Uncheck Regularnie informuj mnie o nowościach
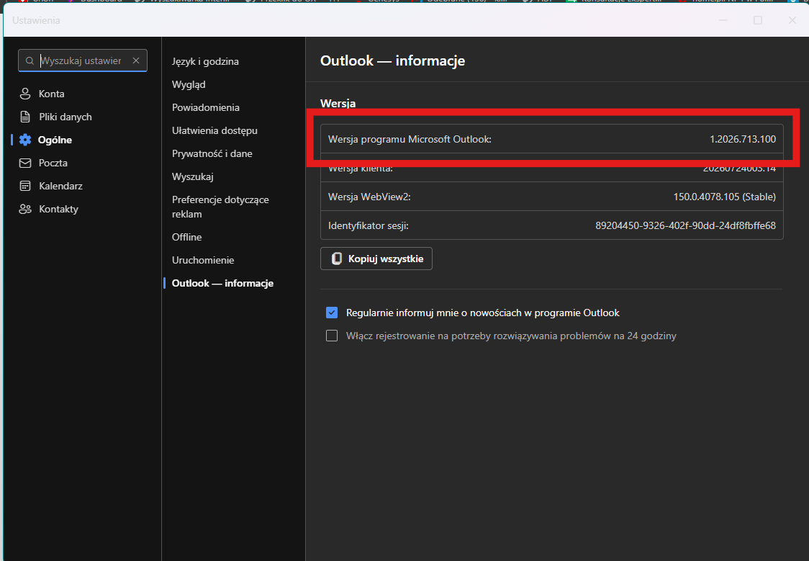Screen dimensions: 809x561 [332, 313]
